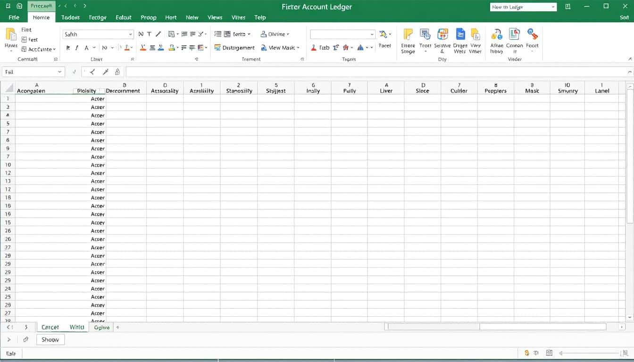Open the Telp ribbon tab
The width and height of the screenshot is (634, 362).
(x=260, y=17)
